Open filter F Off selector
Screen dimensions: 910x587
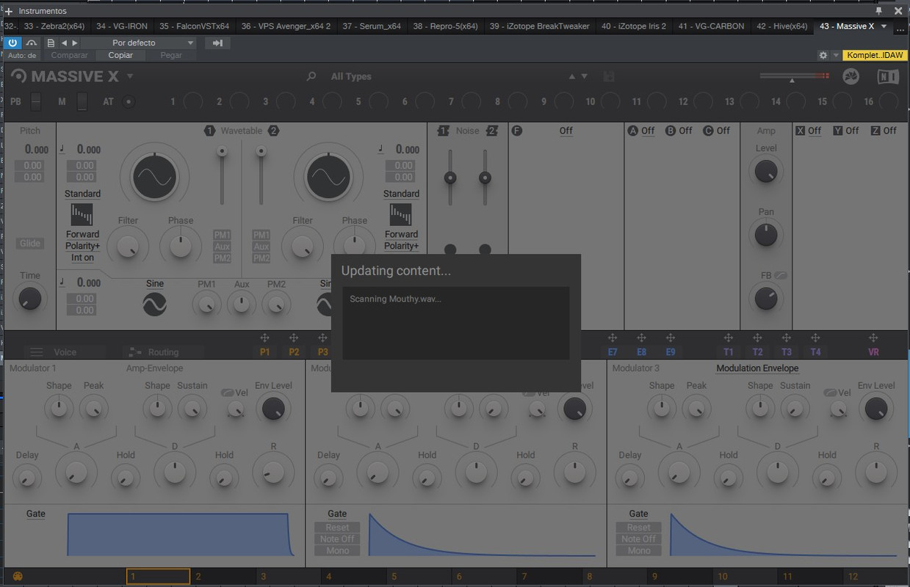(566, 131)
